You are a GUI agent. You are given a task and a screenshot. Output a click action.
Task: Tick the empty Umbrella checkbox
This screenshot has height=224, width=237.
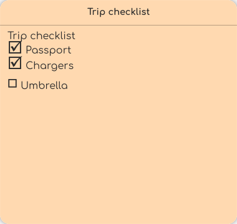coord(12,83)
